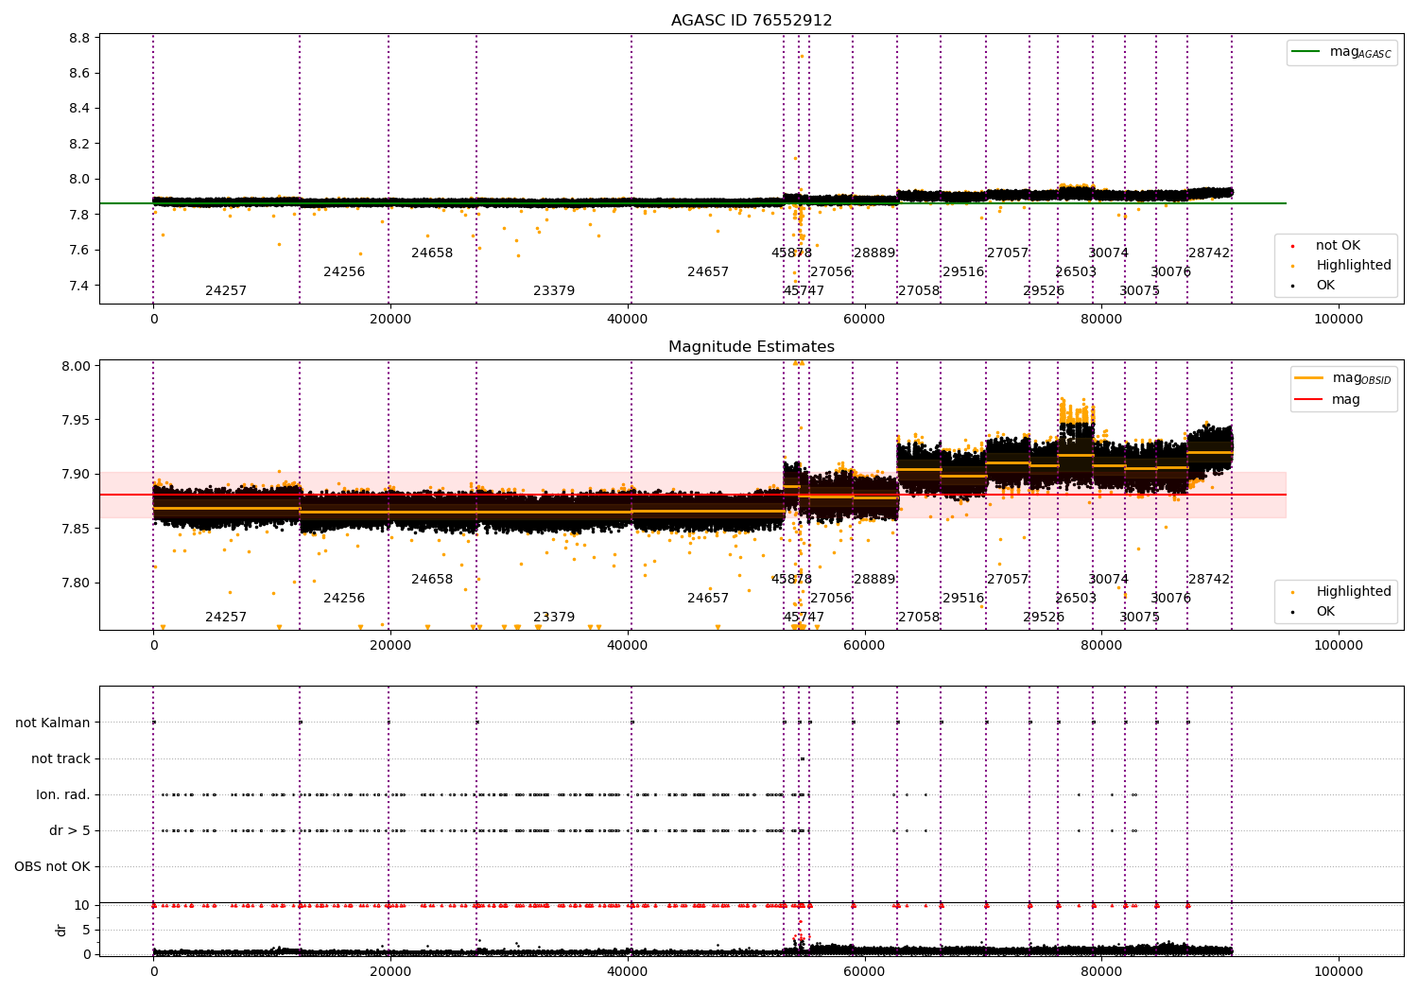Screen dimensions: 1418x993
Task: Click obsid 29526 in the top plot
Action: (1044, 291)
